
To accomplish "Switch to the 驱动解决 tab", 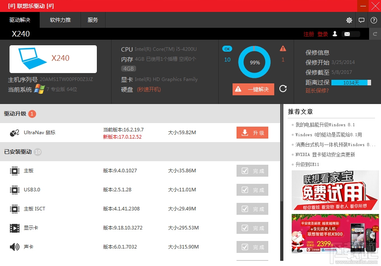I will (20, 20).
